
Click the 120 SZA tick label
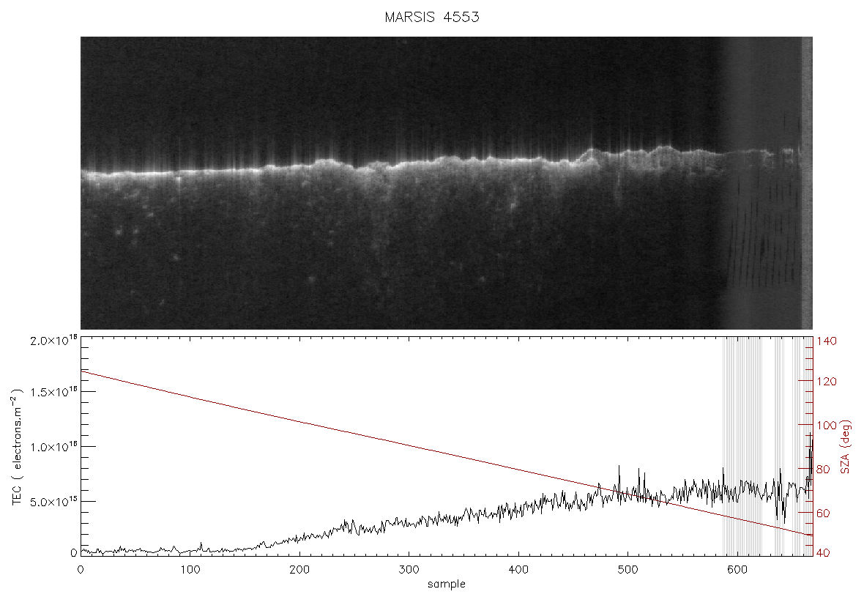tap(826, 382)
